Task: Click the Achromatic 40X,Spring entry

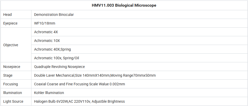Action: point(52,49)
